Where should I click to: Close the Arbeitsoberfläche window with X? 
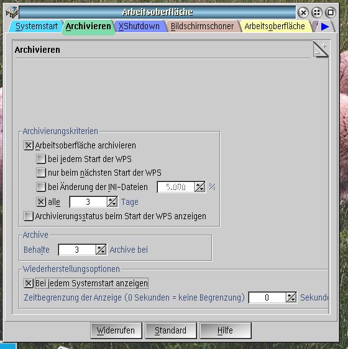click(x=303, y=12)
